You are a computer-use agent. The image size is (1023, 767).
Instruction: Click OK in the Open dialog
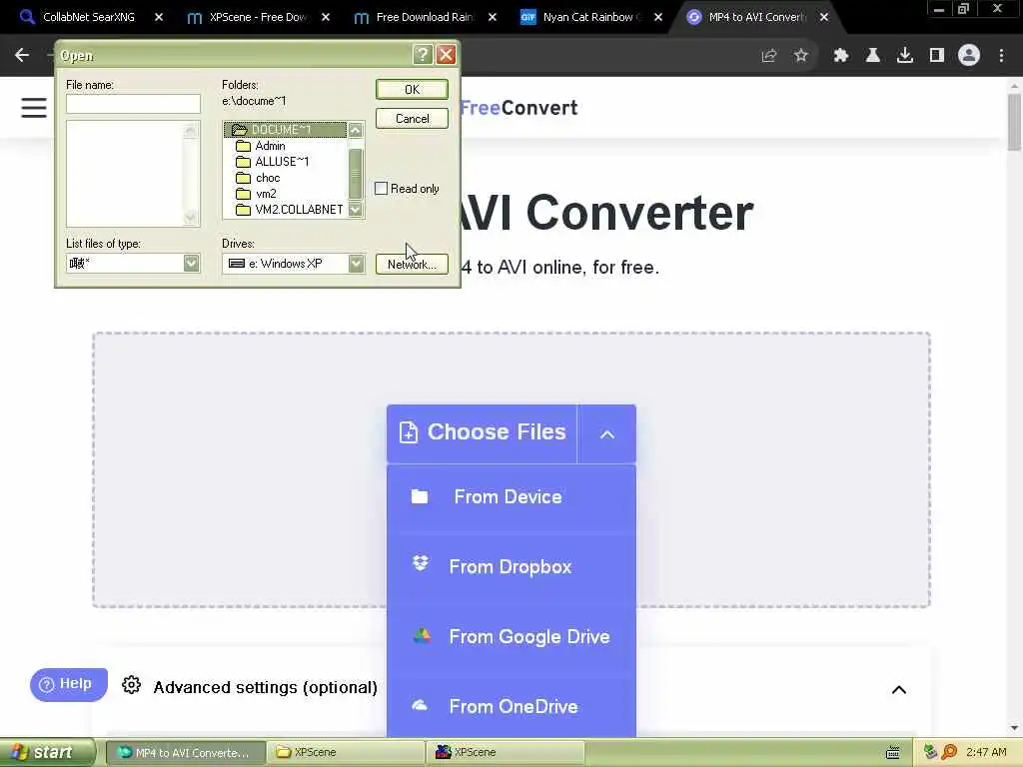pos(412,89)
